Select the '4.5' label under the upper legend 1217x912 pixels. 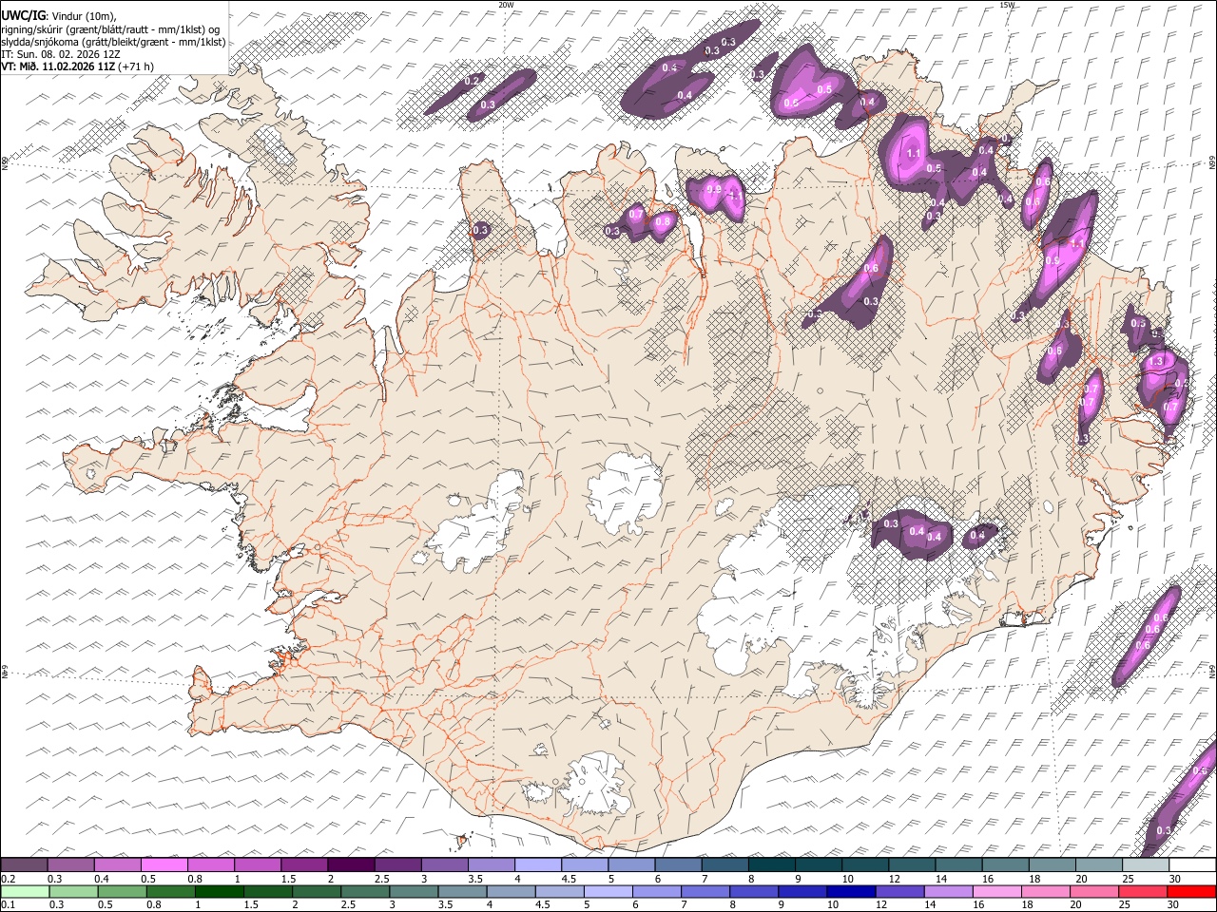[568, 879]
